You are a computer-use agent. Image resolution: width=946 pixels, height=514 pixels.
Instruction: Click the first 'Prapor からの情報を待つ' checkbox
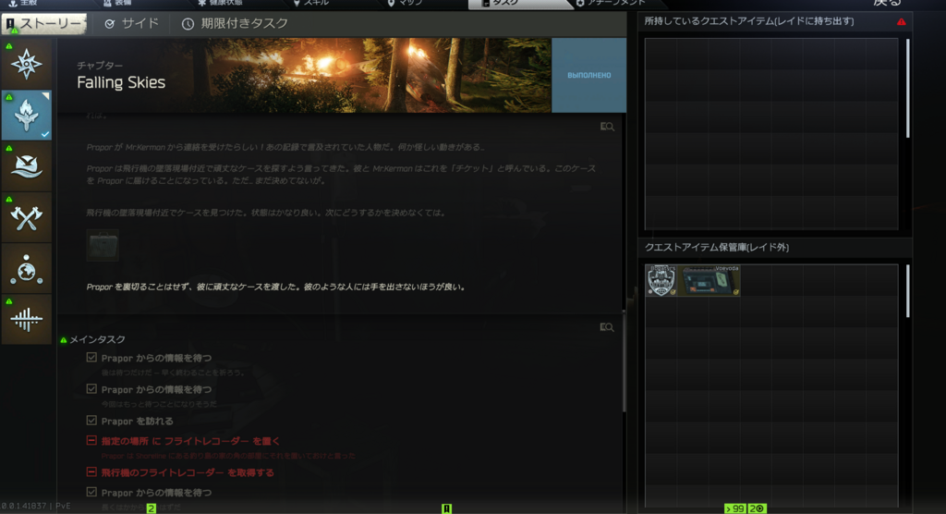point(91,358)
